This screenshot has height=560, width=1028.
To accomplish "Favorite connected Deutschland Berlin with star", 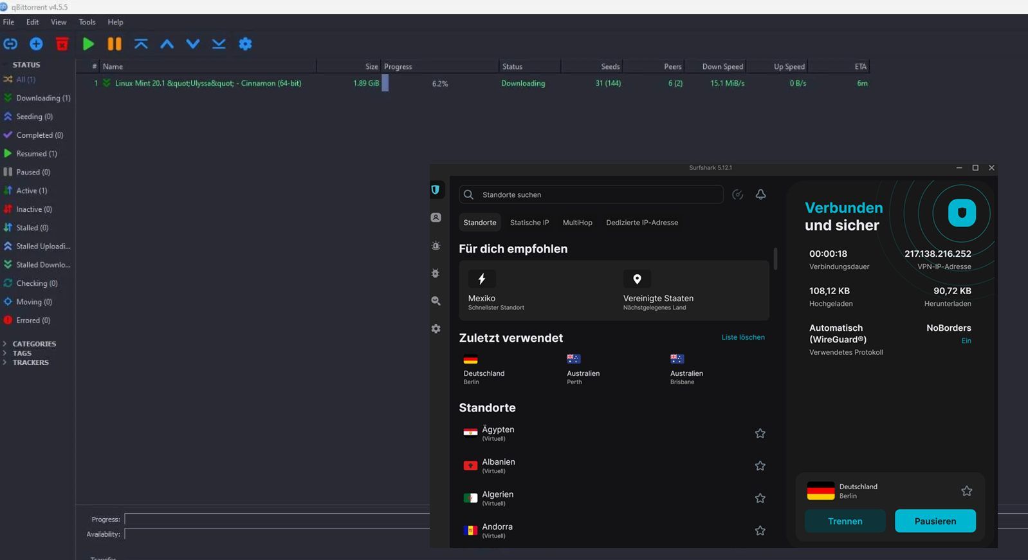I will tap(966, 491).
